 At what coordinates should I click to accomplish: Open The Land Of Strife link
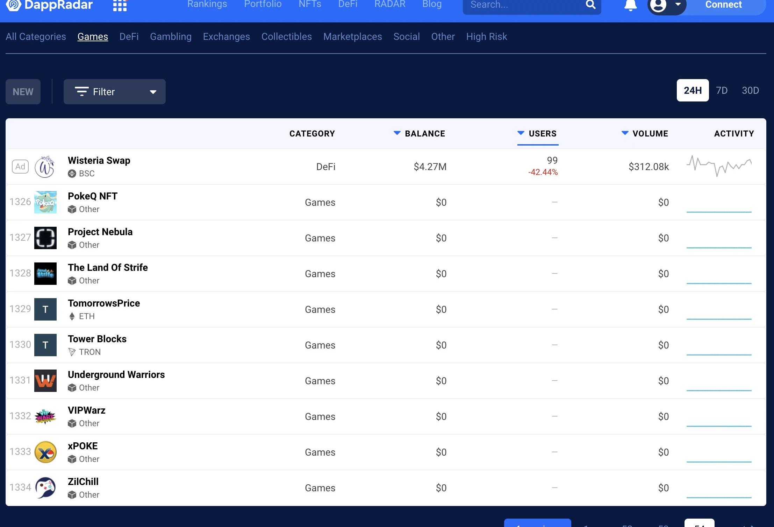[108, 267]
